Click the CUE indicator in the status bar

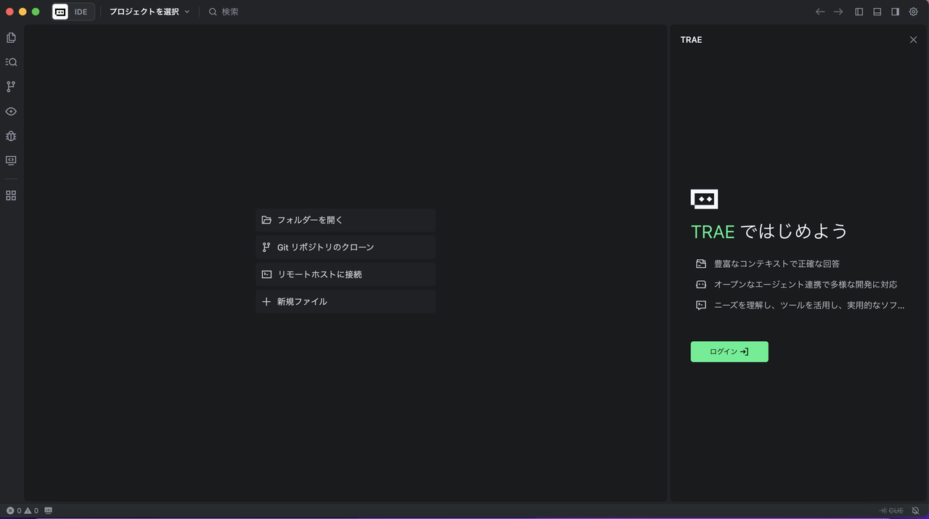pos(892,510)
